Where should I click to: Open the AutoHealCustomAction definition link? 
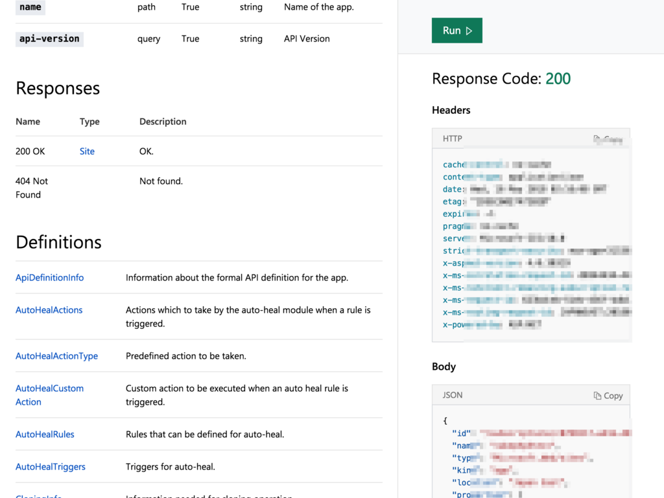point(49,395)
